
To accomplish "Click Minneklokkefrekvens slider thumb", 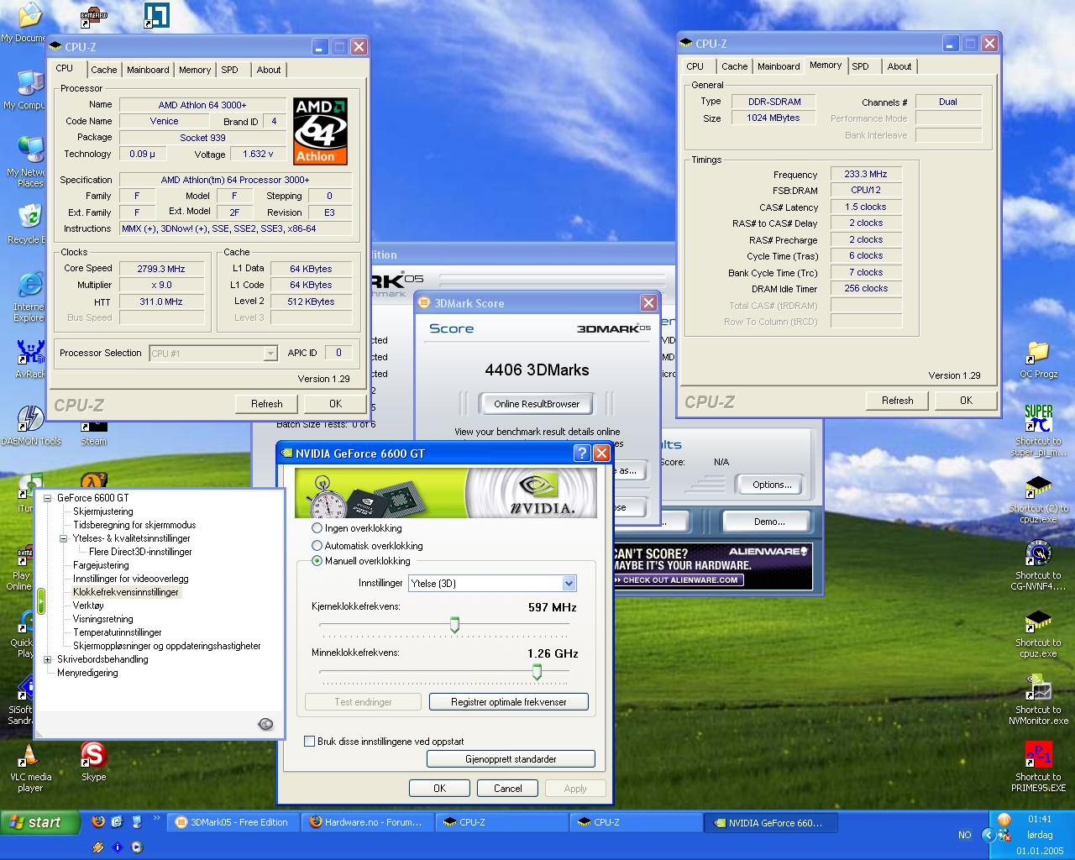I will pyautogui.click(x=537, y=671).
